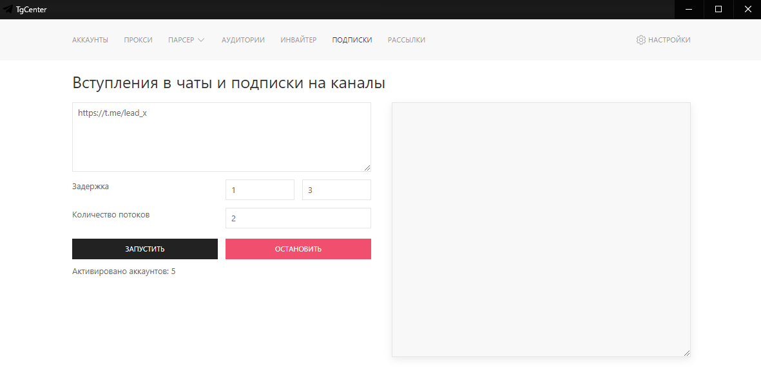Open the Инвайтер section
This screenshot has width=761, height=386.
298,40
